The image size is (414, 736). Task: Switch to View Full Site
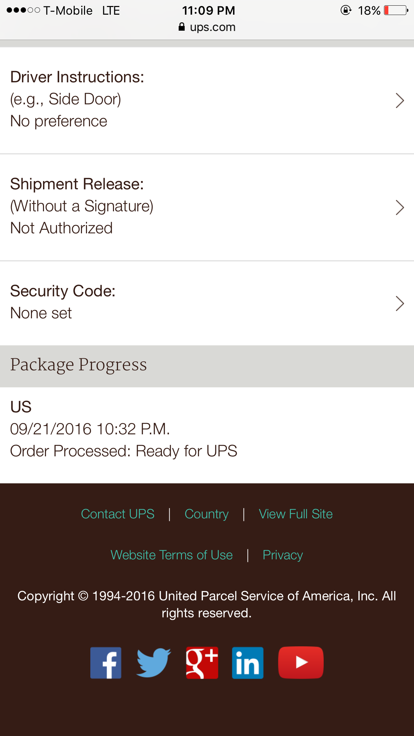(296, 514)
